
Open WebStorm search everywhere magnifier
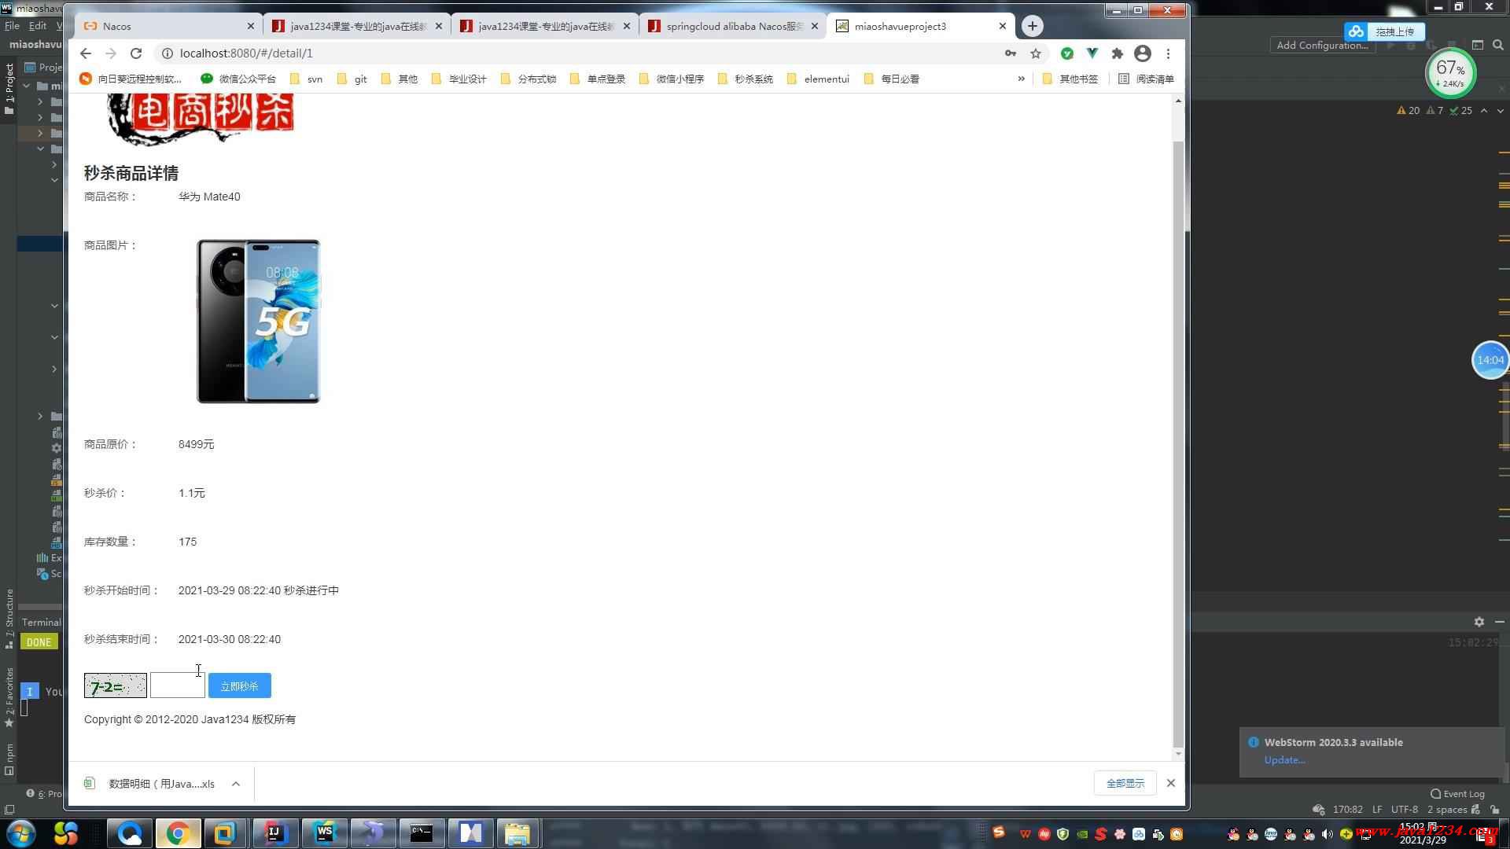(1498, 46)
